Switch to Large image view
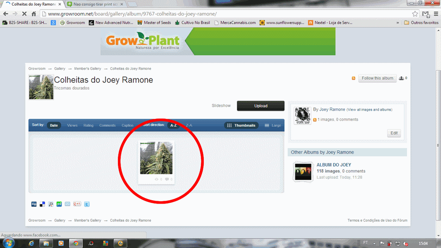 pos(273,125)
